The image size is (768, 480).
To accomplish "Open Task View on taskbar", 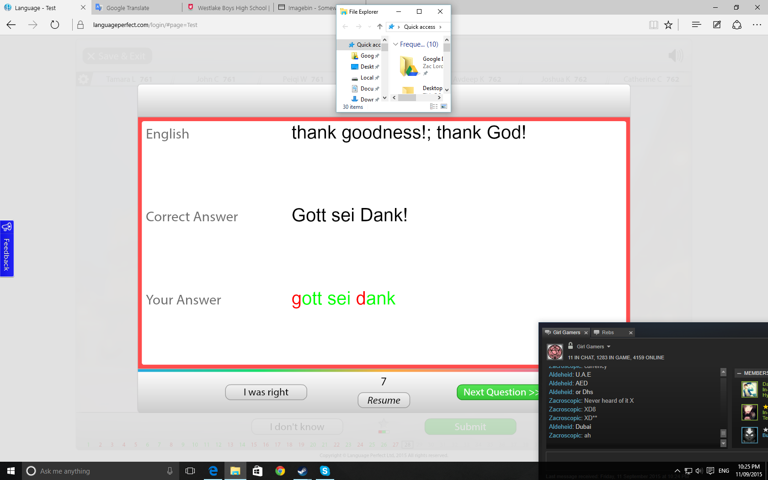I will (190, 471).
